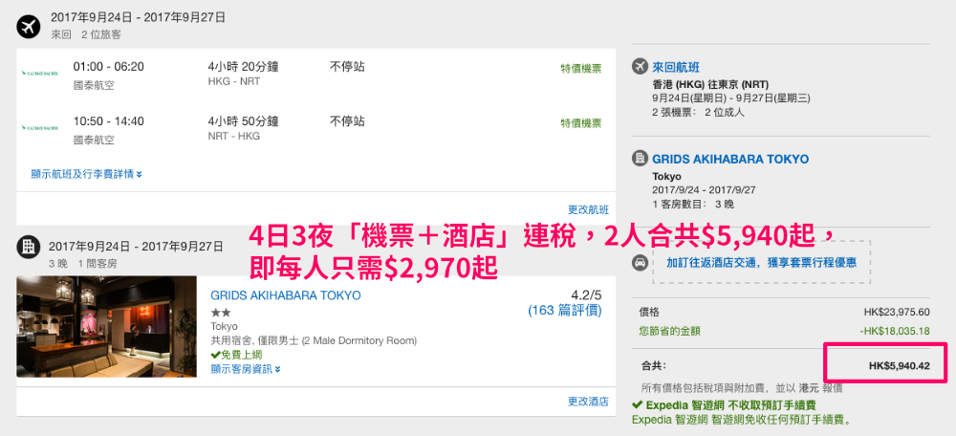
Task: Click 特價機票 label on HKG - NRT flight
Action: point(581,69)
